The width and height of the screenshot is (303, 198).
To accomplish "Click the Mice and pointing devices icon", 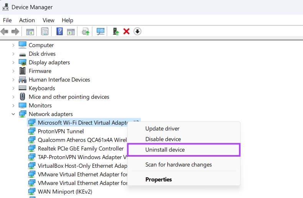I will click(23, 97).
